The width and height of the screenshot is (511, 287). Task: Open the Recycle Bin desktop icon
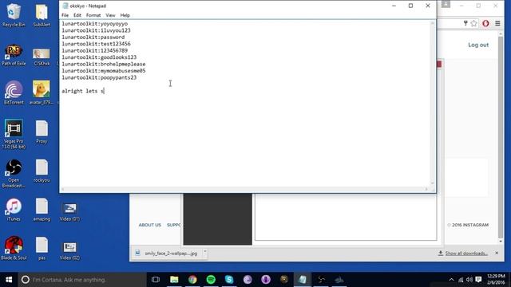14,15
